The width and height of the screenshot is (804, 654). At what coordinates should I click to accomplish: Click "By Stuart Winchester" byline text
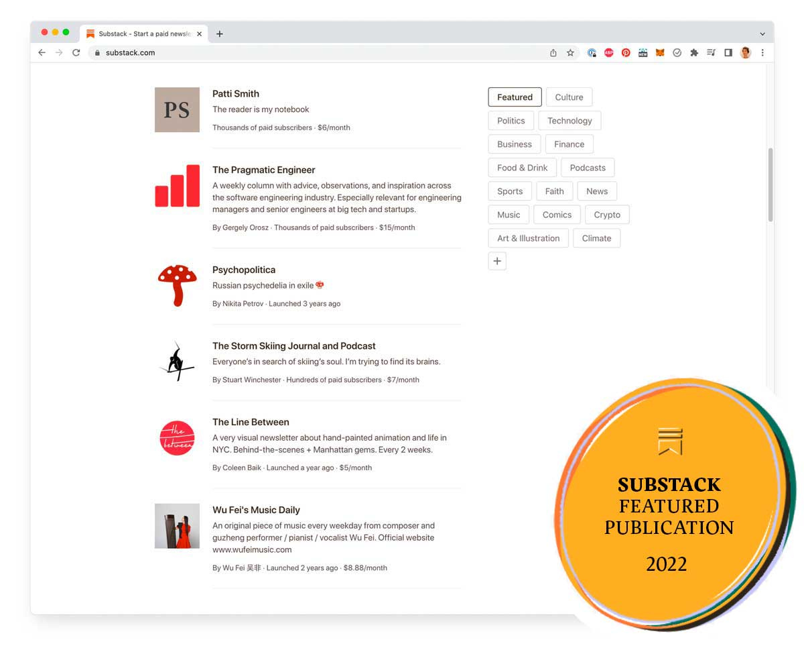click(247, 380)
